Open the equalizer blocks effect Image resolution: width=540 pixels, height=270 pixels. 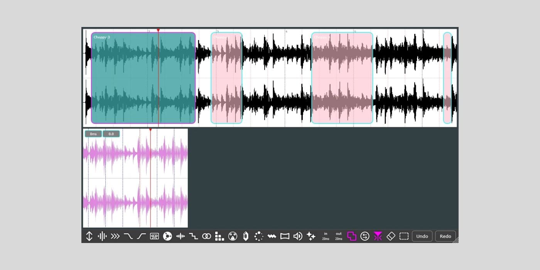[219, 236]
